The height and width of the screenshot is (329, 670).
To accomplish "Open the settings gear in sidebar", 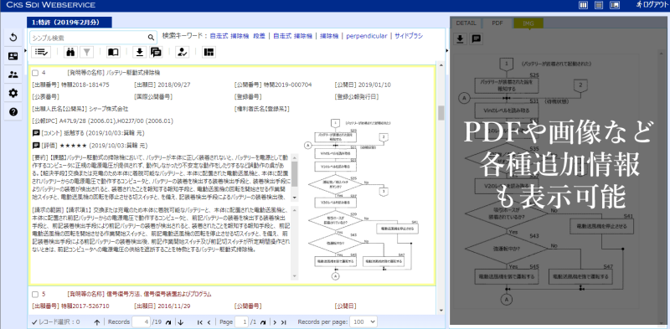I will point(13,93).
